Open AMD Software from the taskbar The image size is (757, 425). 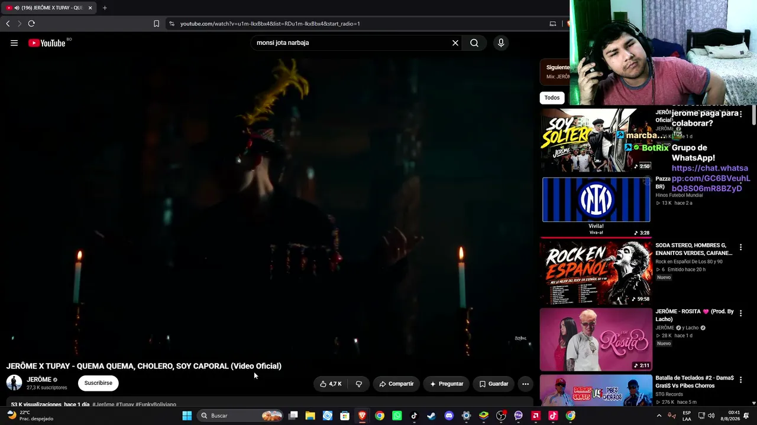pos(536,416)
